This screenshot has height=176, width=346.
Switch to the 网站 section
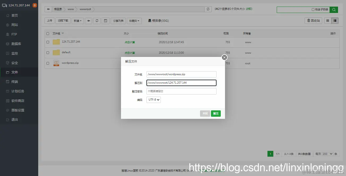pyautogui.click(x=15, y=25)
